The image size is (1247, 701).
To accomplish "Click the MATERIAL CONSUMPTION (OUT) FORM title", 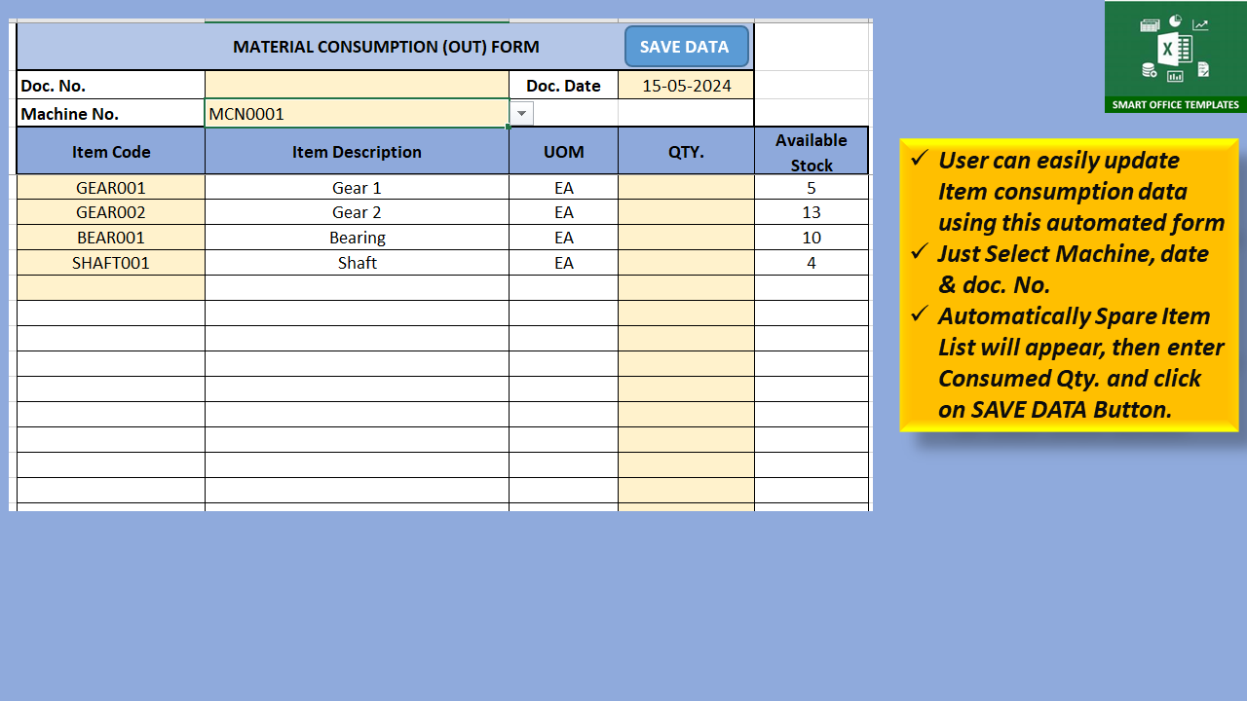I will pos(385,46).
